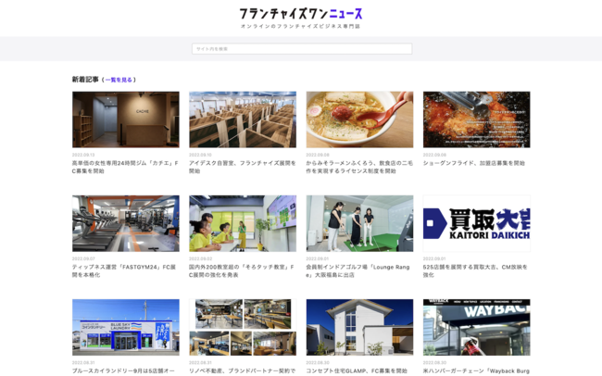Viewport: 602px width, 376px height.
Task: Open the GLAMP white house thumbnail
Action: [x=359, y=327]
